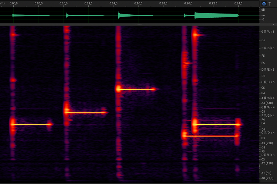Click the dB label on amplitude ruler

tap(263, 10)
